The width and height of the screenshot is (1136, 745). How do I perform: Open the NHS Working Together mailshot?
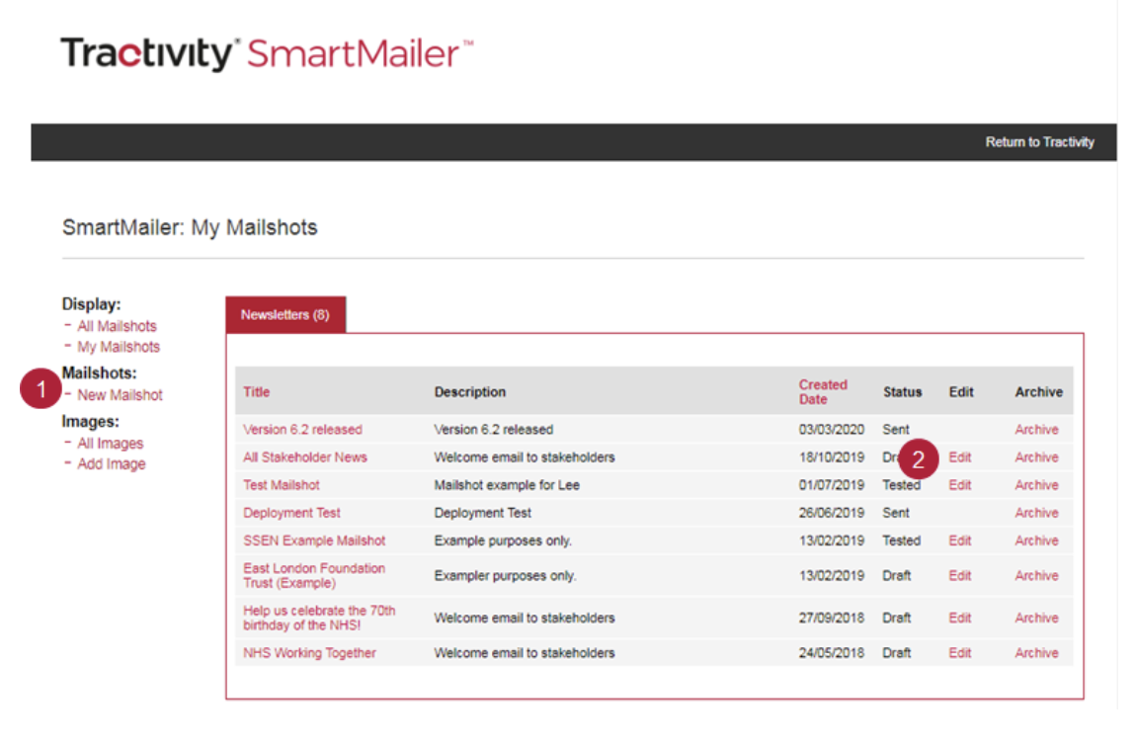point(309,653)
